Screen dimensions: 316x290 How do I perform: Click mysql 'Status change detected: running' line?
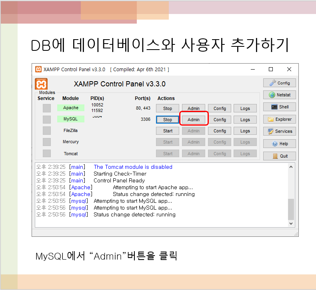134,214
